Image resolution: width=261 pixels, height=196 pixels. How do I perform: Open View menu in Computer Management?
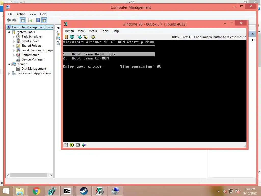33,14
